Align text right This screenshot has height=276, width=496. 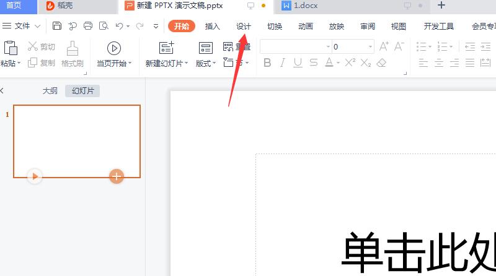(x=454, y=63)
